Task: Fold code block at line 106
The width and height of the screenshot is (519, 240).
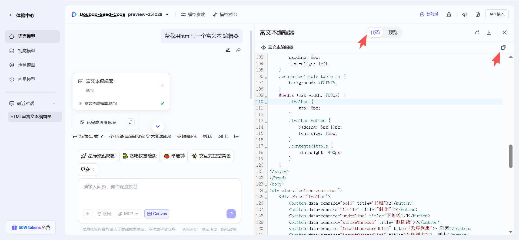Action: [x=266, y=78]
